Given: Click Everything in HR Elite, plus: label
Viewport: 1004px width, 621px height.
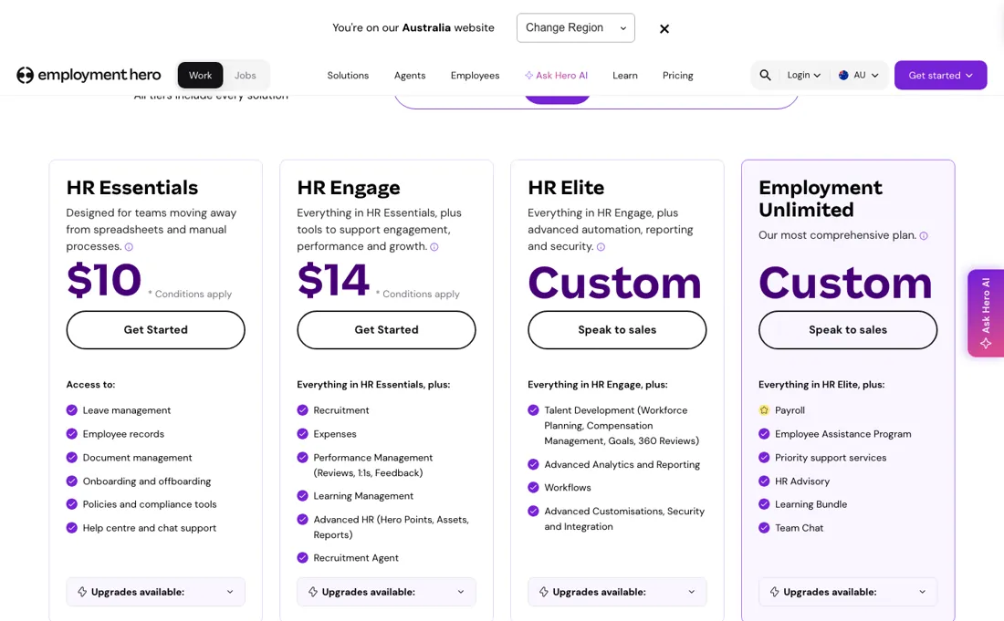Looking at the screenshot, I should [821, 385].
